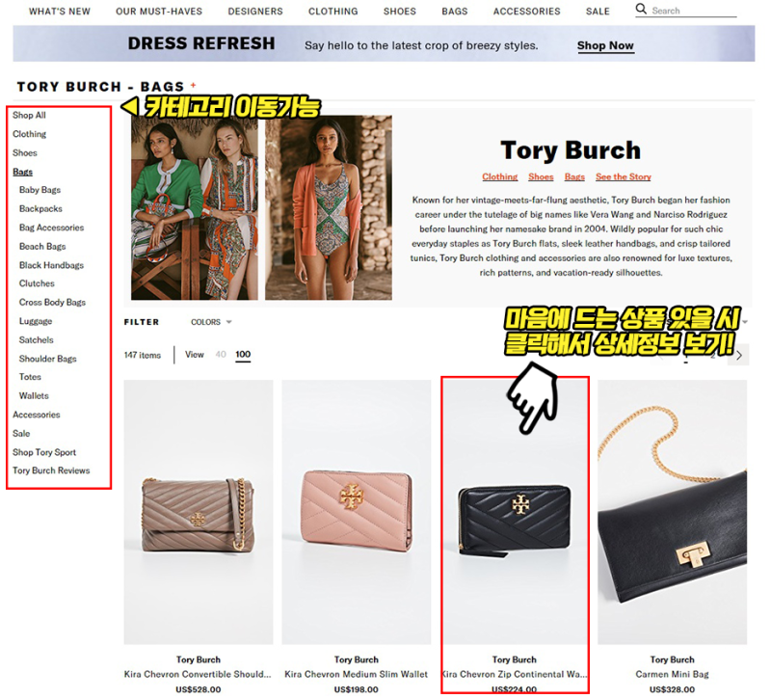Open the SALE menu
This screenshot has width=771, height=699.
[598, 12]
